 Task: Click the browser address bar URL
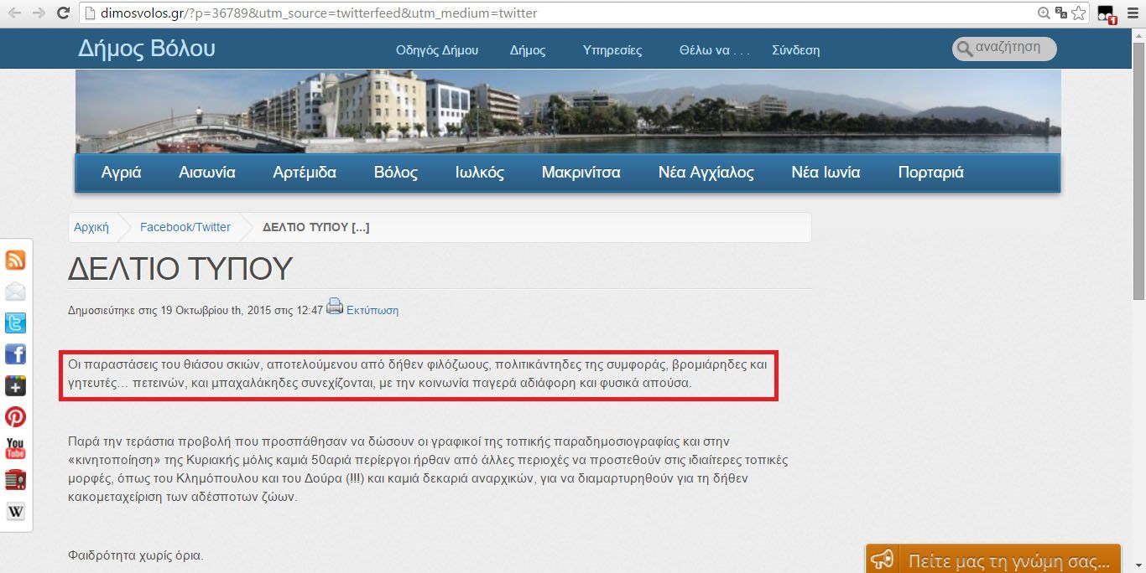click(319, 13)
